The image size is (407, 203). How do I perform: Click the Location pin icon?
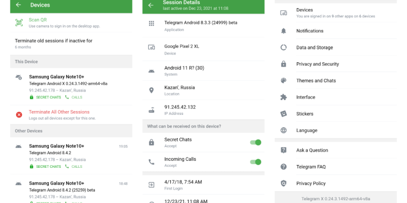pos(151,90)
